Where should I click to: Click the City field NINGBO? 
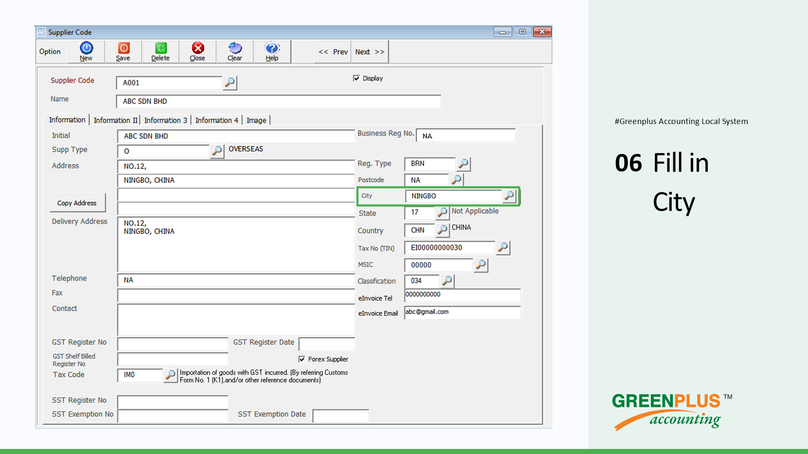pos(454,196)
